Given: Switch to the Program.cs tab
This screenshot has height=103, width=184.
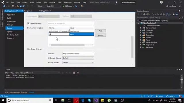Looking at the screenshot, I should [28, 11].
